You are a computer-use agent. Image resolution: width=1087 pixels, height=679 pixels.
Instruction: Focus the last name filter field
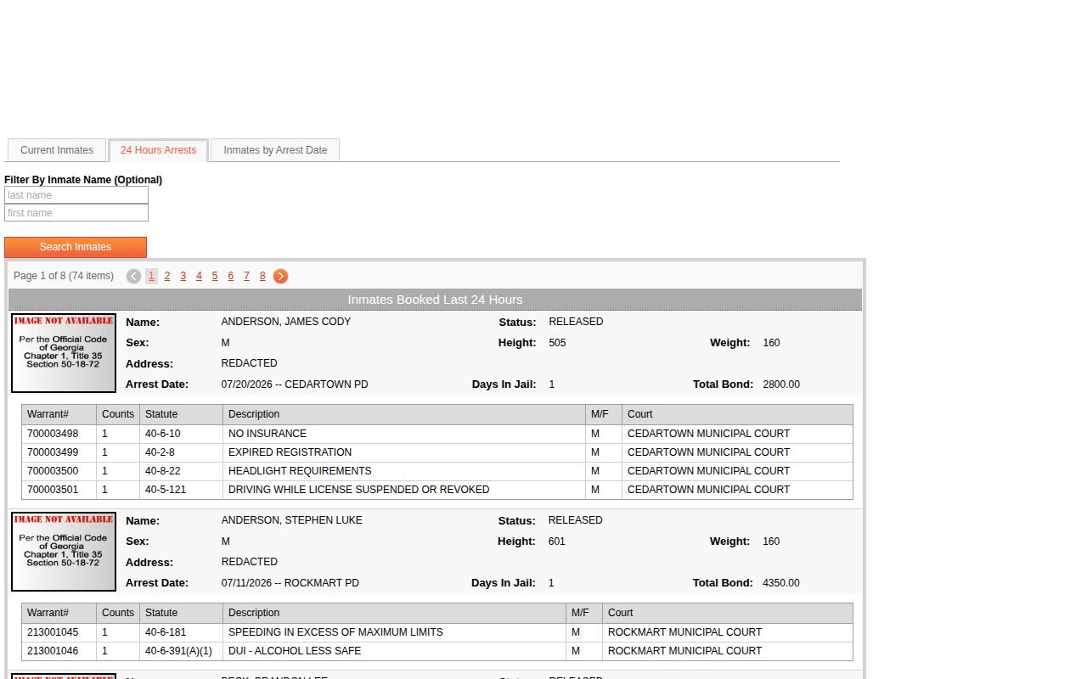coord(76,195)
